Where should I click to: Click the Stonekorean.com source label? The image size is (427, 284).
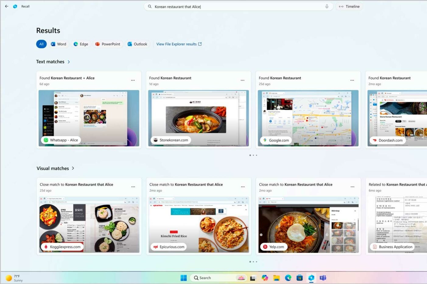tap(171, 140)
